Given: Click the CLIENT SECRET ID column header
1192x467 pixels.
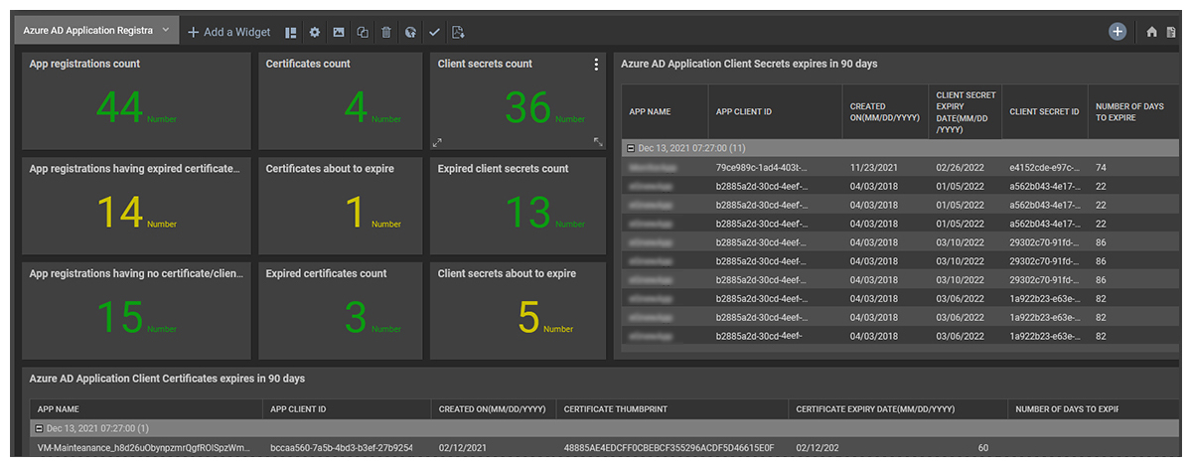Looking at the screenshot, I should point(1044,112).
